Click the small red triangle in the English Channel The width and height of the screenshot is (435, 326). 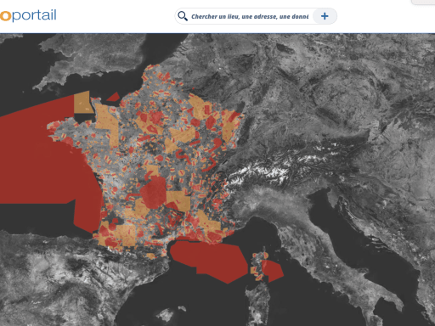pyautogui.click(x=114, y=97)
